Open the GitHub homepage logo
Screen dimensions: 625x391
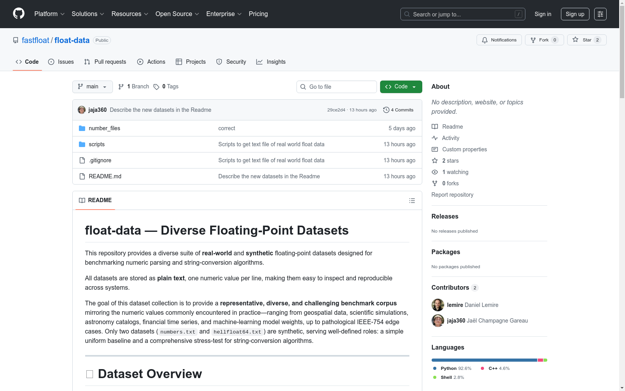click(19, 14)
